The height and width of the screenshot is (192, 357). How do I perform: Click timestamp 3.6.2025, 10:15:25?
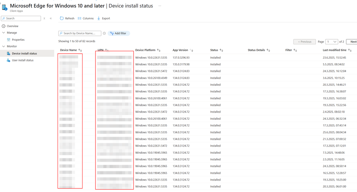click(x=333, y=78)
